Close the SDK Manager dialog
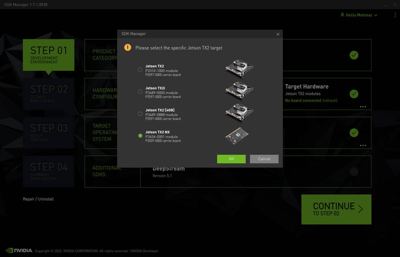Image resolution: width=400 pixels, height=257 pixels. [x=278, y=34]
